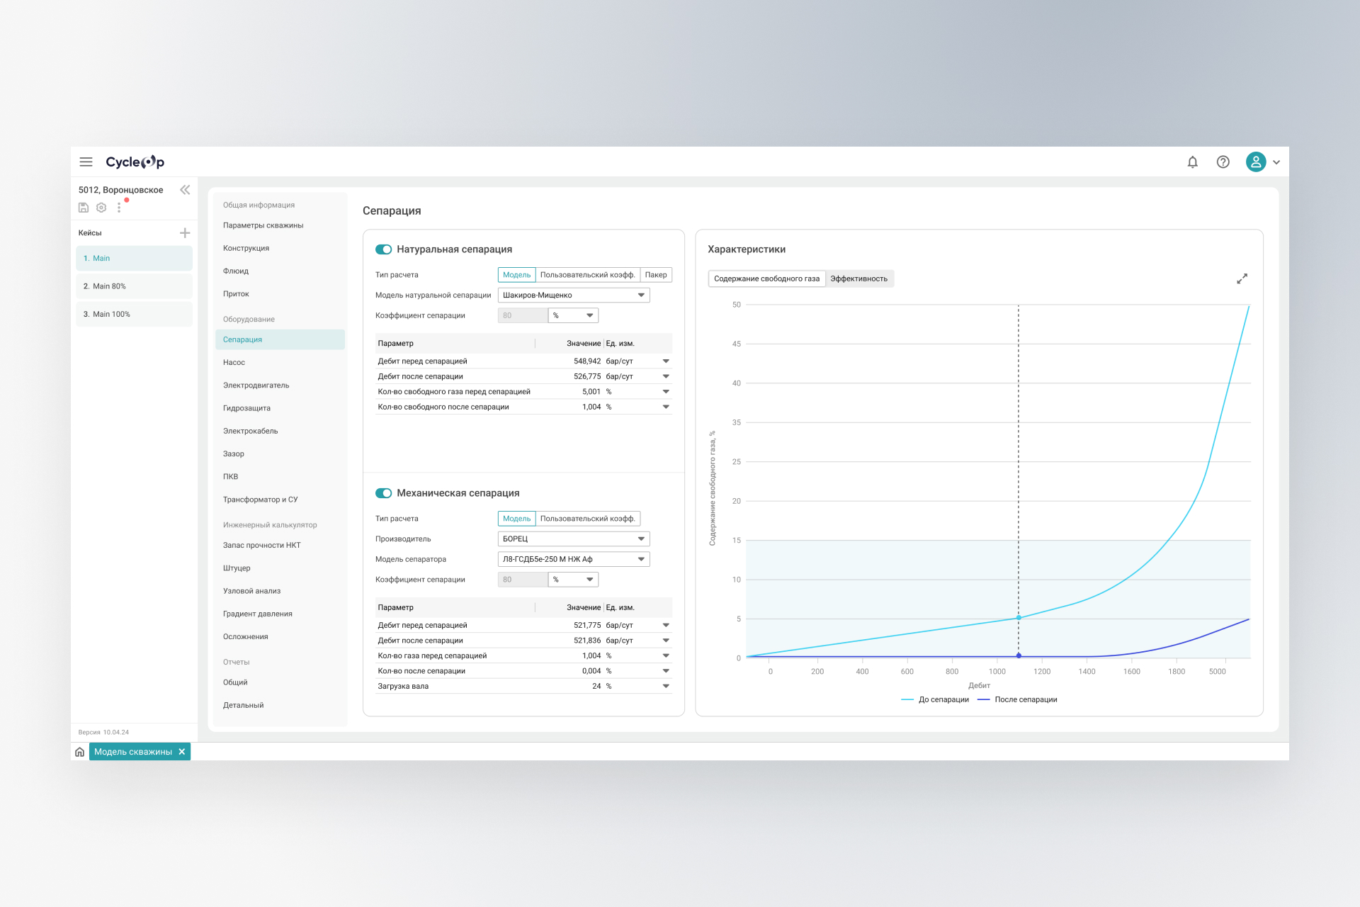Open Производитель dropdown
This screenshot has height=907, width=1360.
coord(573,539)
